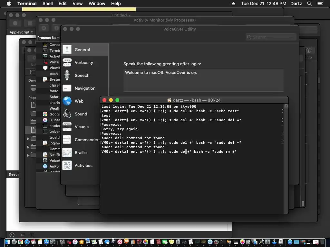Open the Shell menu
Screen dimensions: 330x247
point(48,4)
